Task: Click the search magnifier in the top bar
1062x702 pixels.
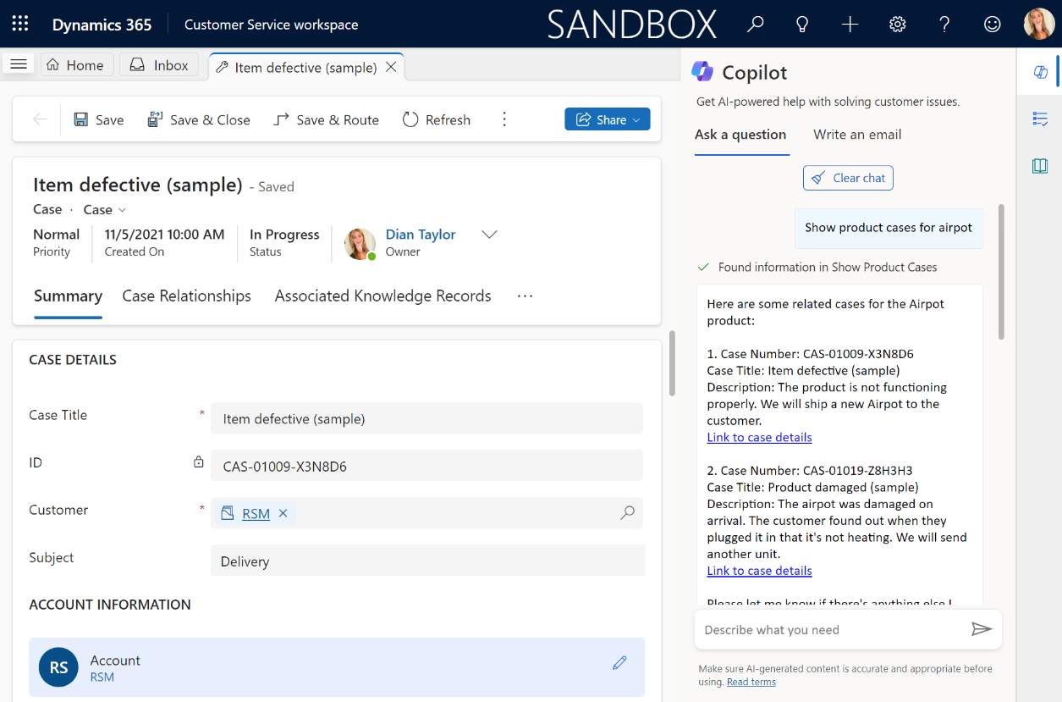Action: coord(755,24)
